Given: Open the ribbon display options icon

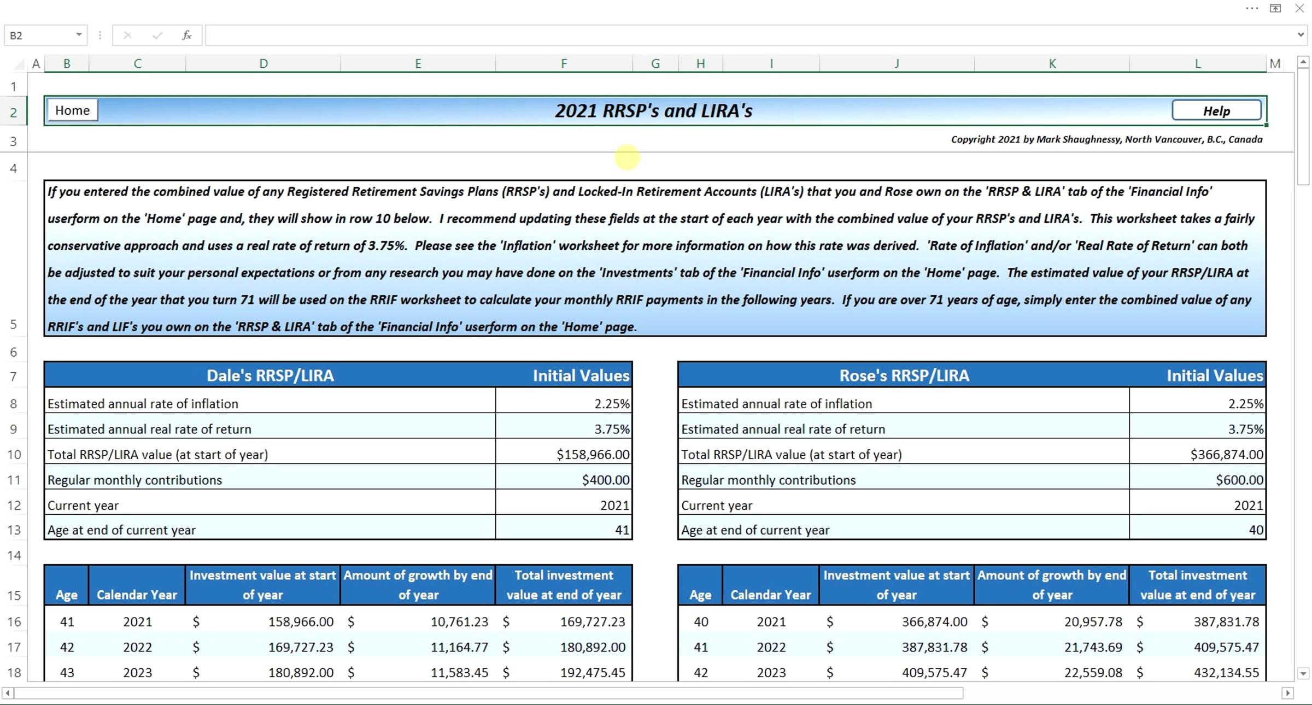Looking at the screenshot, I should coord(1275,8).
